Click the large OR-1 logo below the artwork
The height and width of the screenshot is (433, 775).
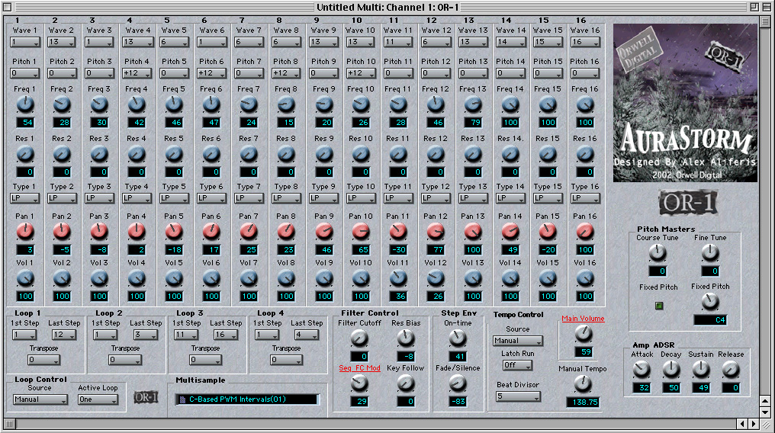pyautogui.click(x=685, y=204)
